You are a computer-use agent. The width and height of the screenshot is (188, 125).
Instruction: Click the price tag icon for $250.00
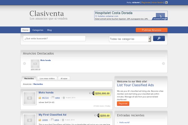point(97,115)
